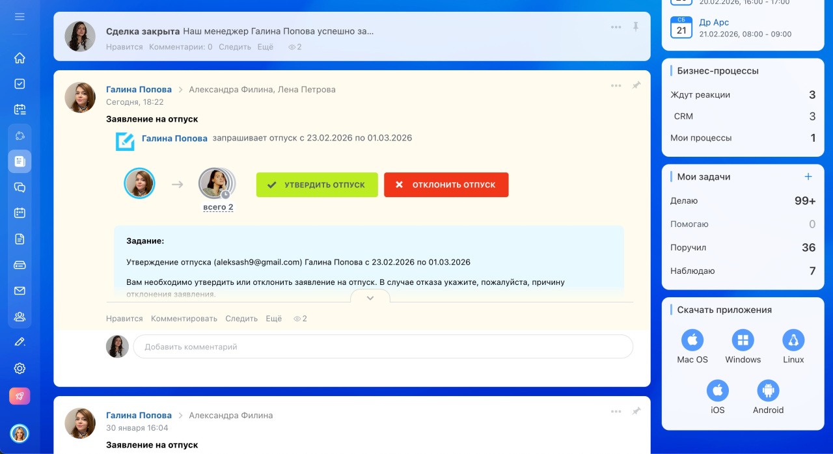
Task: Go to the home icon in sidebar
Action: (x=20, y=58)
